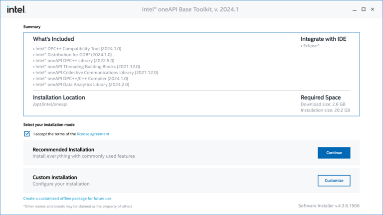Toggle the license terms acceptance checkbox
This screenshot has width=383, height=215.
click(x=27, y=134)
